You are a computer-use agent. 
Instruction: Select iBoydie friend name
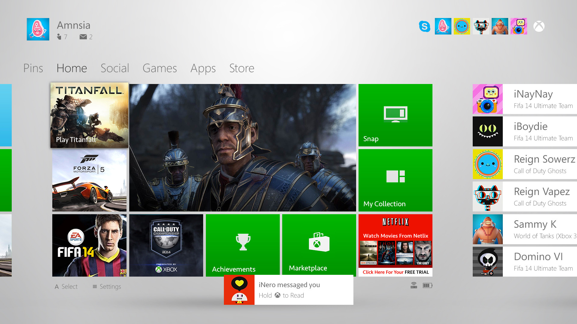click(x=530, y=127)
